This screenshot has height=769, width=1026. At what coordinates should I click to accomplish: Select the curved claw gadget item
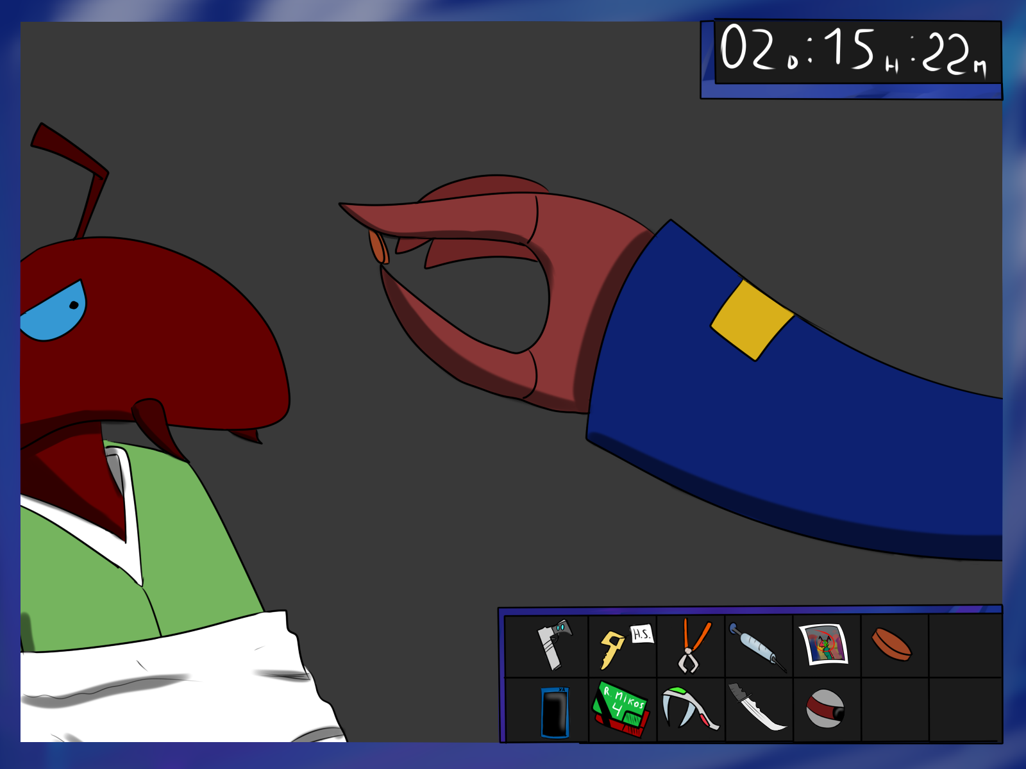click(x=689, y=708)
